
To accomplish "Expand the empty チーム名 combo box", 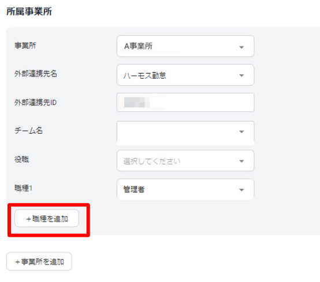I will coord(185,133).
